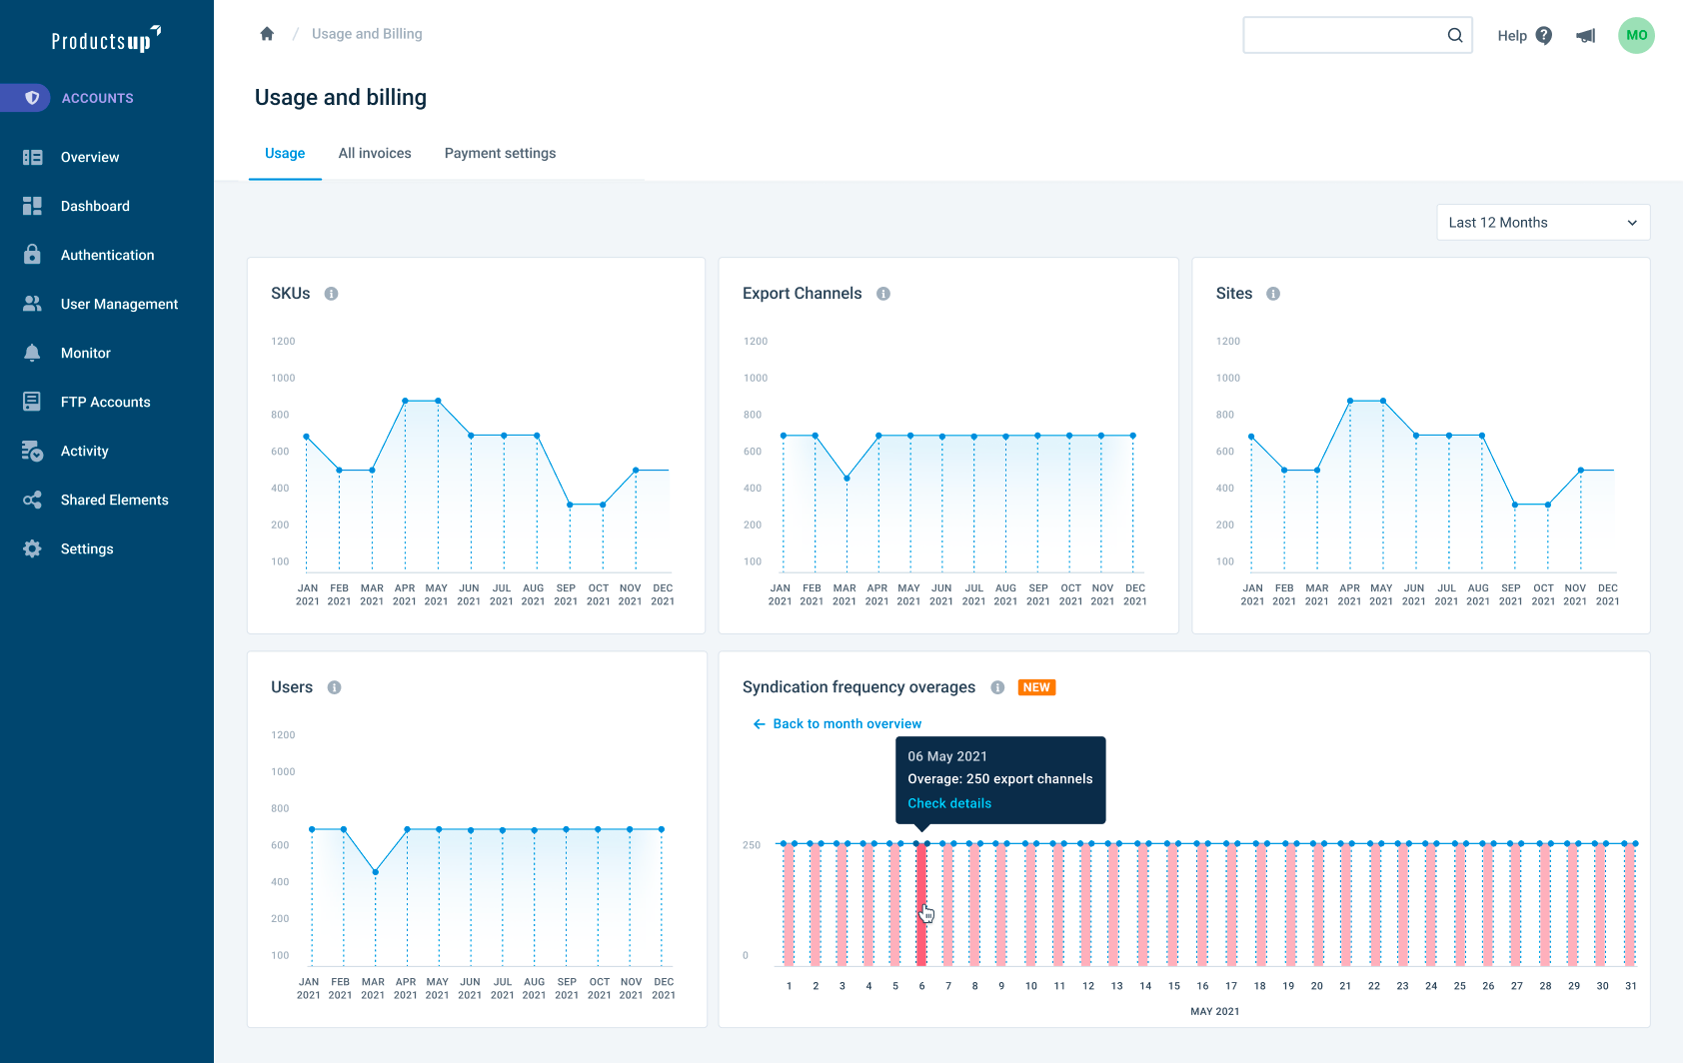Show info for Syndication frequency overages
Viewport: 1683px width, 1063px height.
(997, 687)
